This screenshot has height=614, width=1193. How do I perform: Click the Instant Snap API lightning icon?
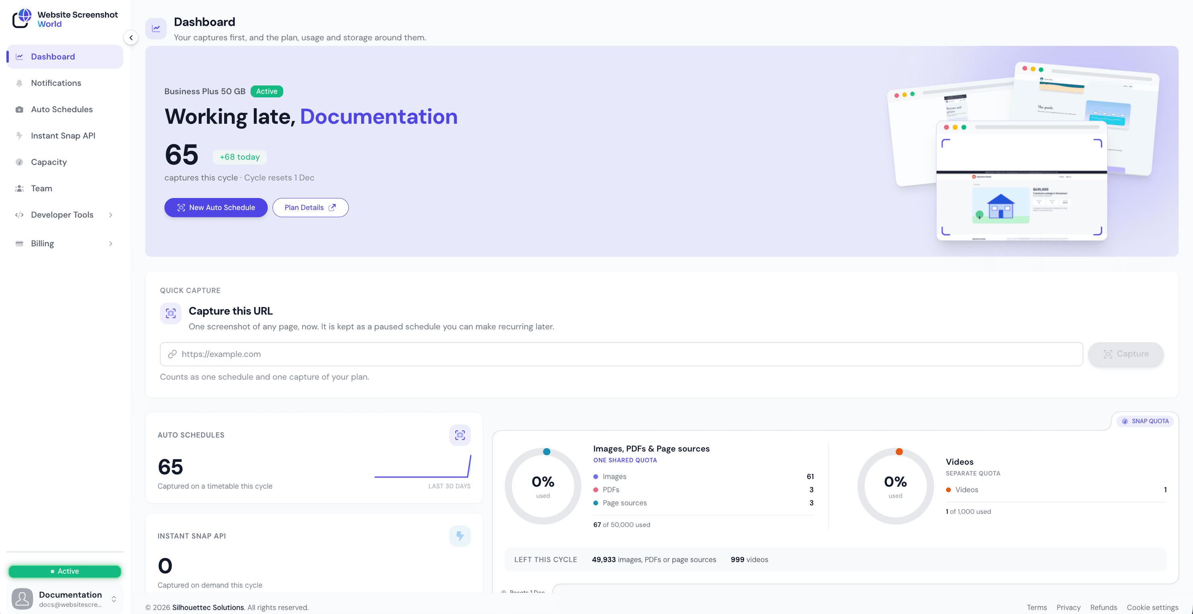click(19, 136)
